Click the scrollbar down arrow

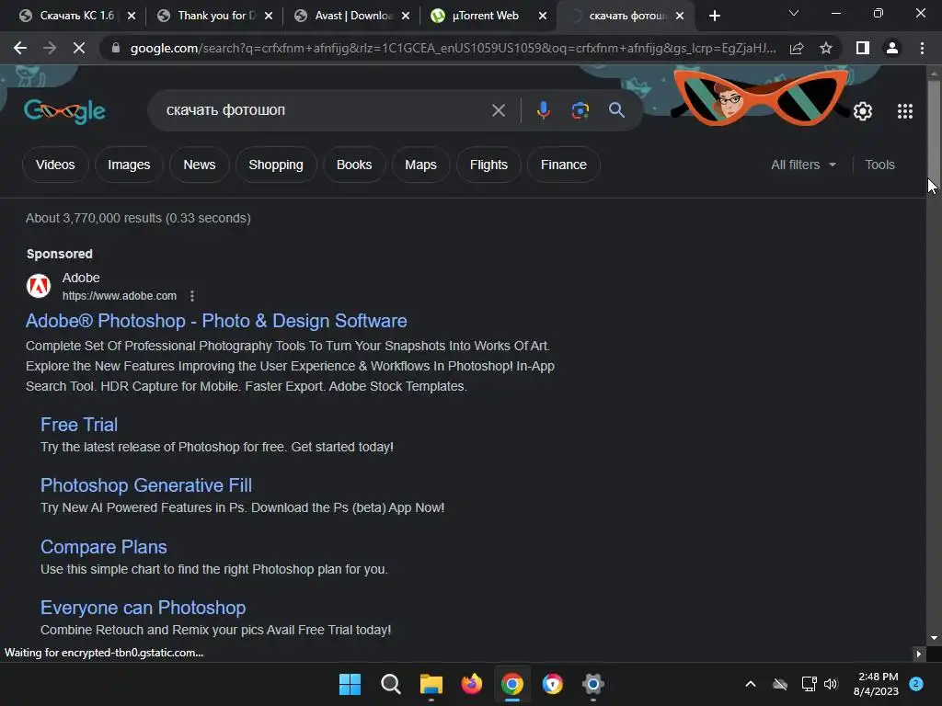(x=934, y=638)
